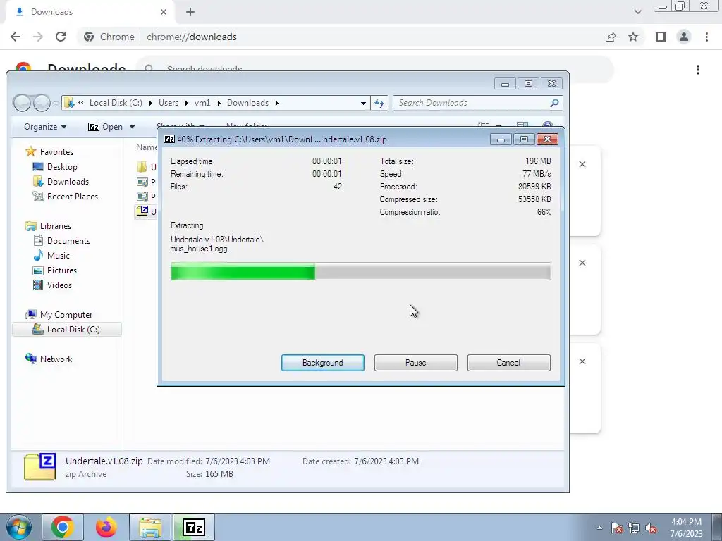Image resolution: width=722 pixels, height=541 pixels.
Task: Pause the extraction
Action: tap(415, 363)
